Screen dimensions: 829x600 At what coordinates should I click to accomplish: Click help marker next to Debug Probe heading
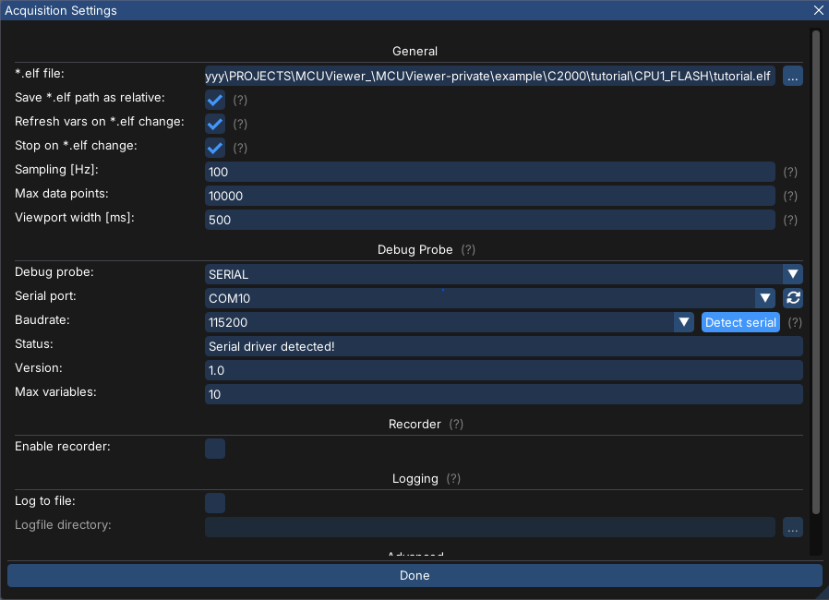click(468, 250)
